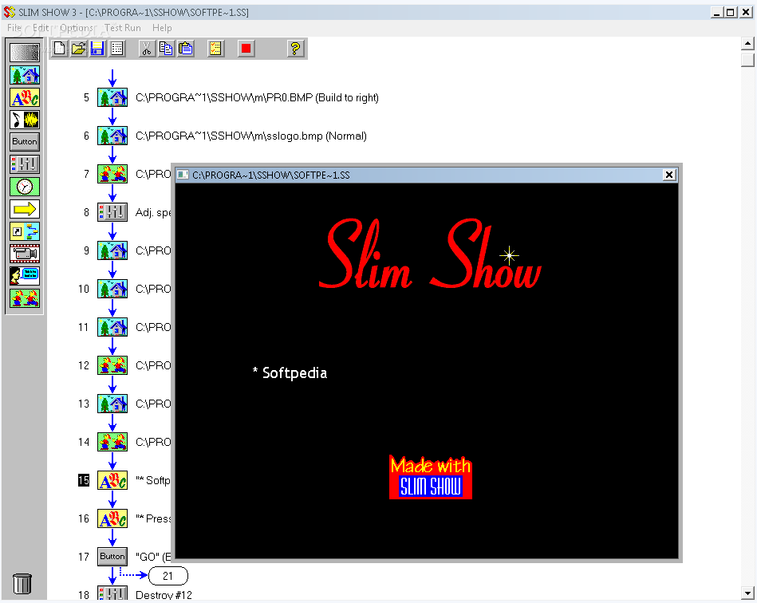Image resolution: width=757 pixels, height=603 pixels.
Task: Click the scroll up arrow of main scrollbar
Action: pos(747,44)
